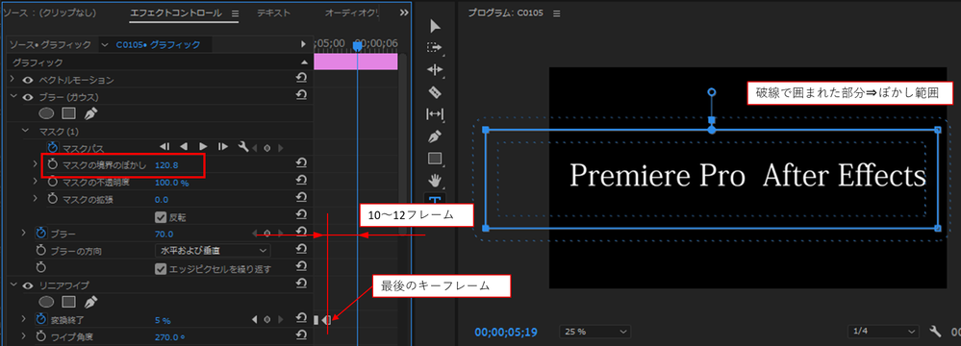Select the Type (T) tool
The width and height of the screenshot is (961, 346).
(x=435, y=200)
